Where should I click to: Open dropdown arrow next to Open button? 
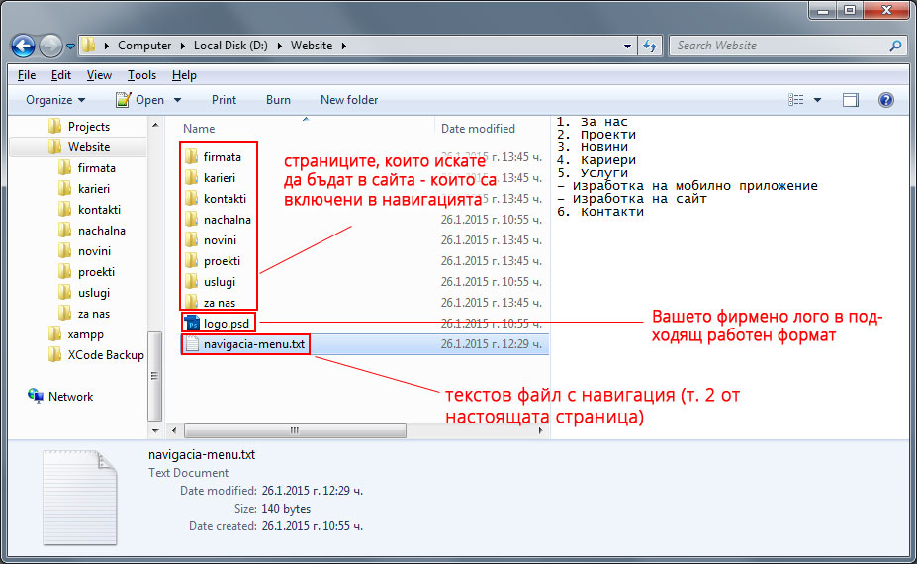(x=178, y=100)
